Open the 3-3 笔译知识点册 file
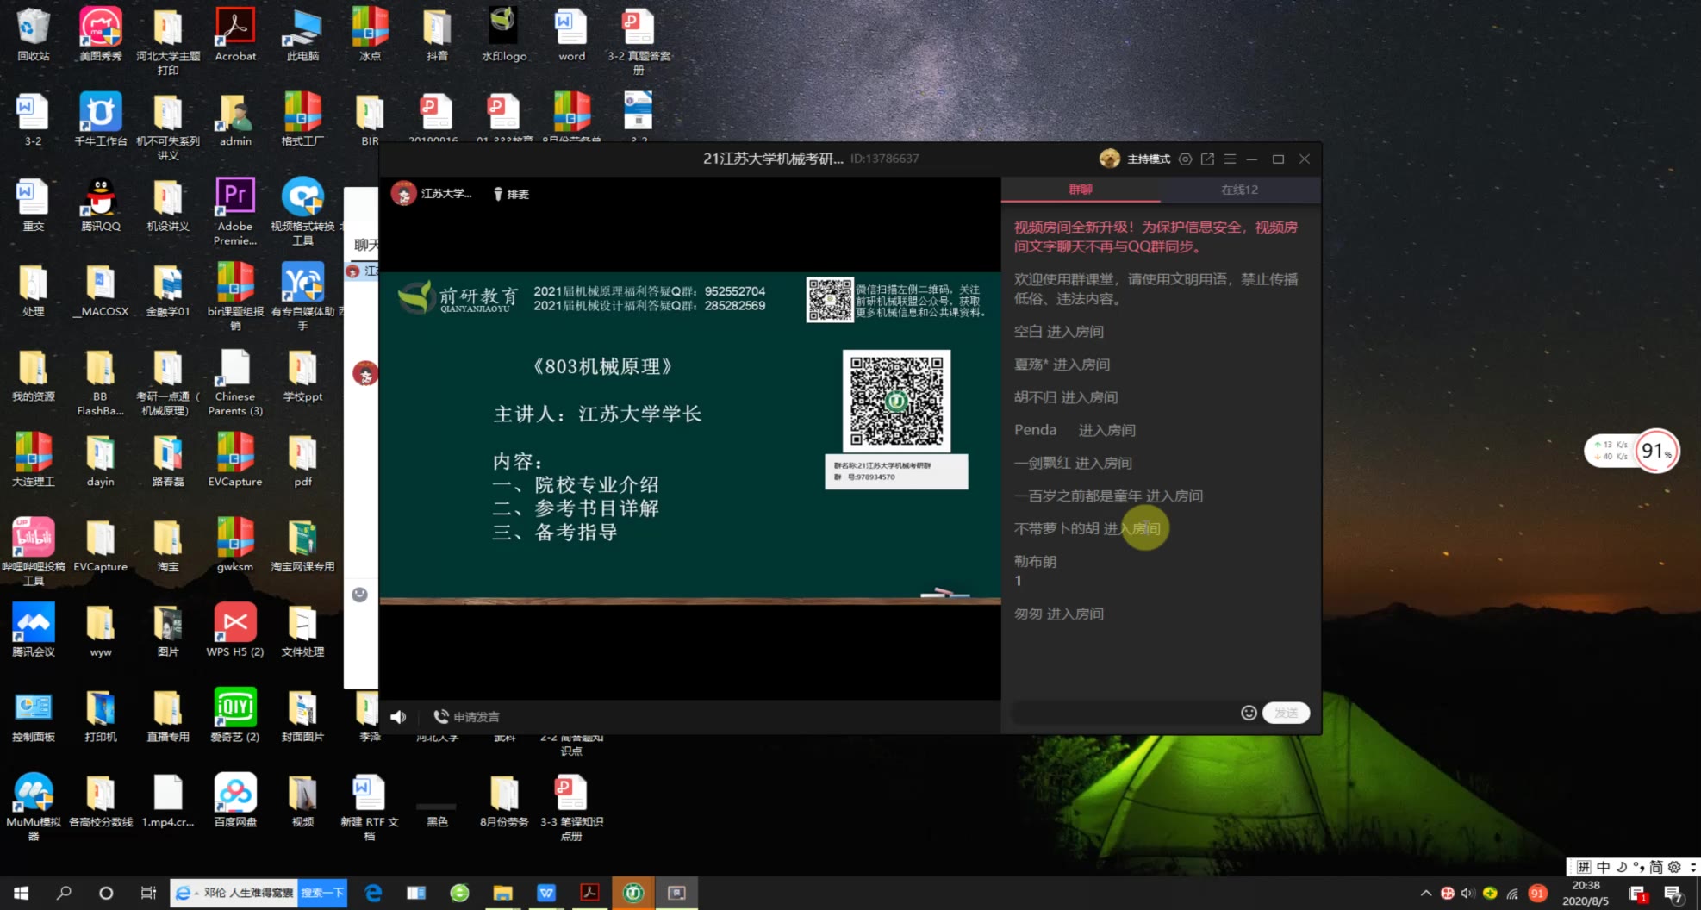 tap(571, 807)
